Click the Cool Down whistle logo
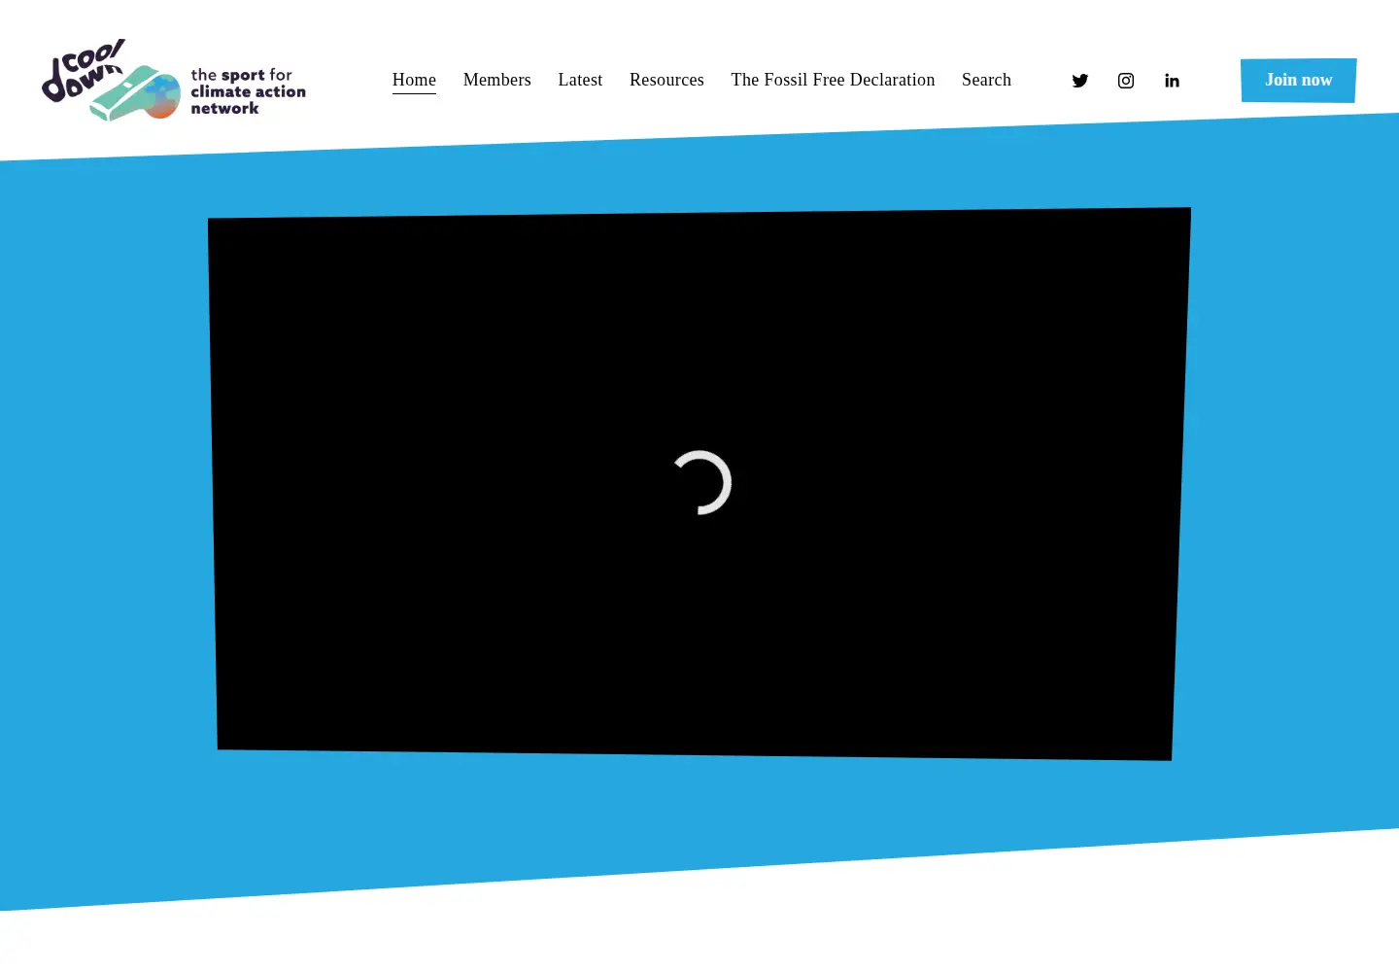The image size is (1399, 972). tap(174, 80)
